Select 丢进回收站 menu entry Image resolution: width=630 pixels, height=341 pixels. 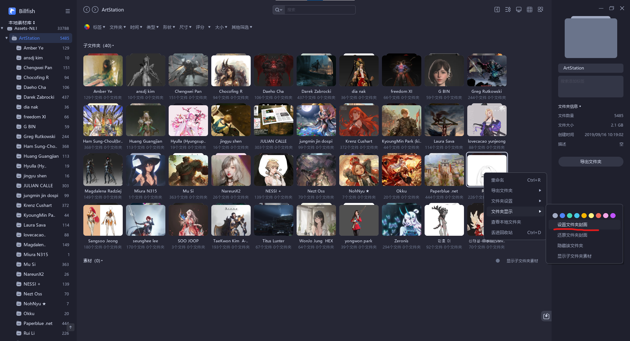coord(515,232)
